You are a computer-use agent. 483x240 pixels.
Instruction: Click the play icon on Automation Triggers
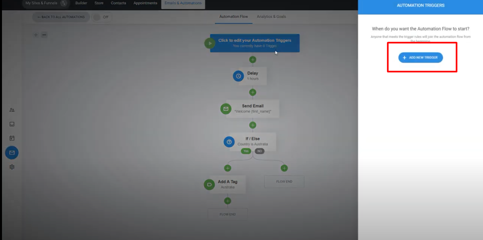(x=209, y=43)
